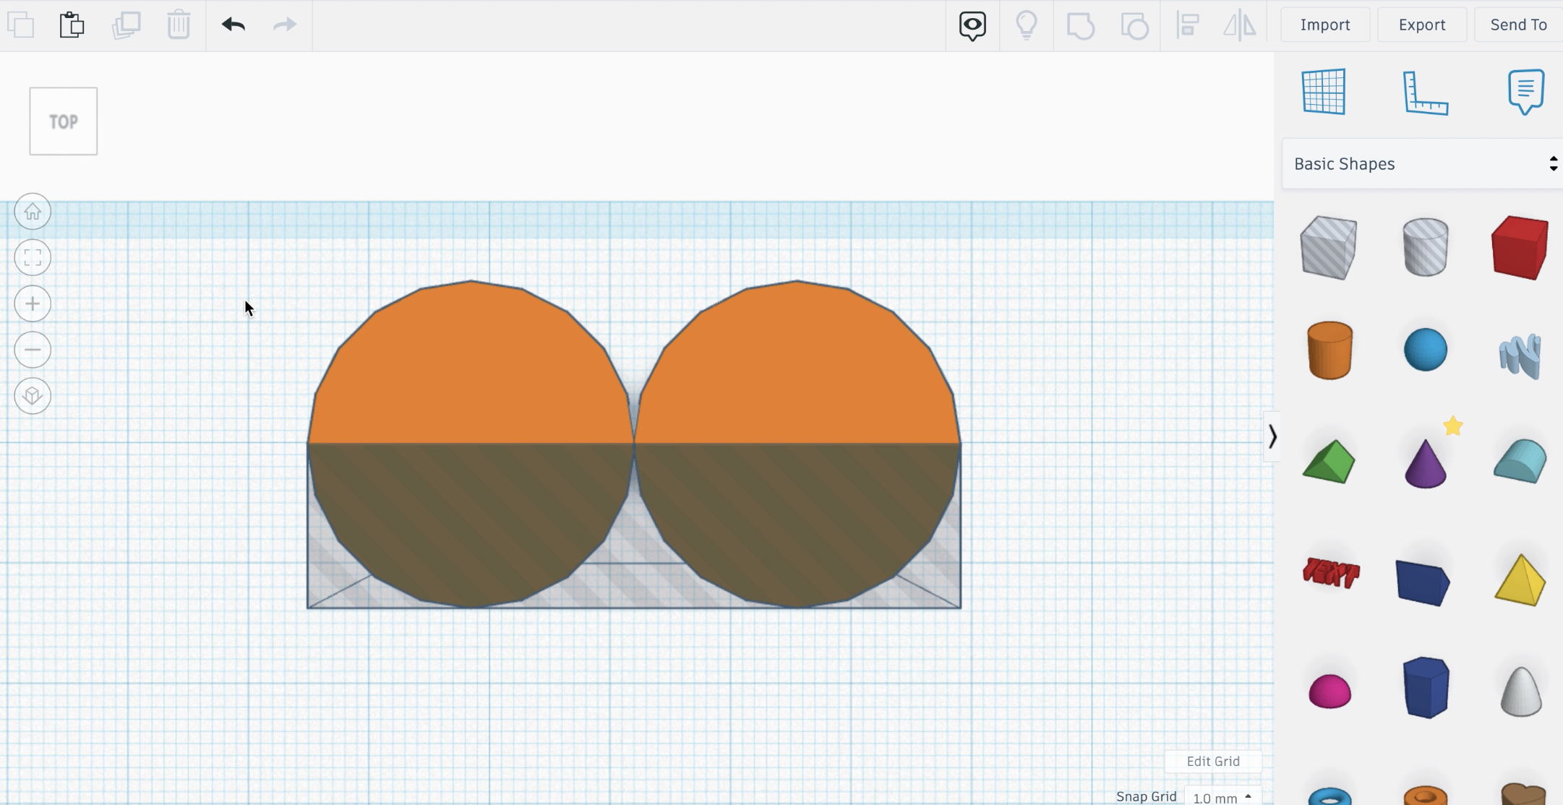Image resolution: width=1563 pixels, height=805 pixels.
Task: Toggle the notes visibility eye icon
Action: (x=972, y=26)
